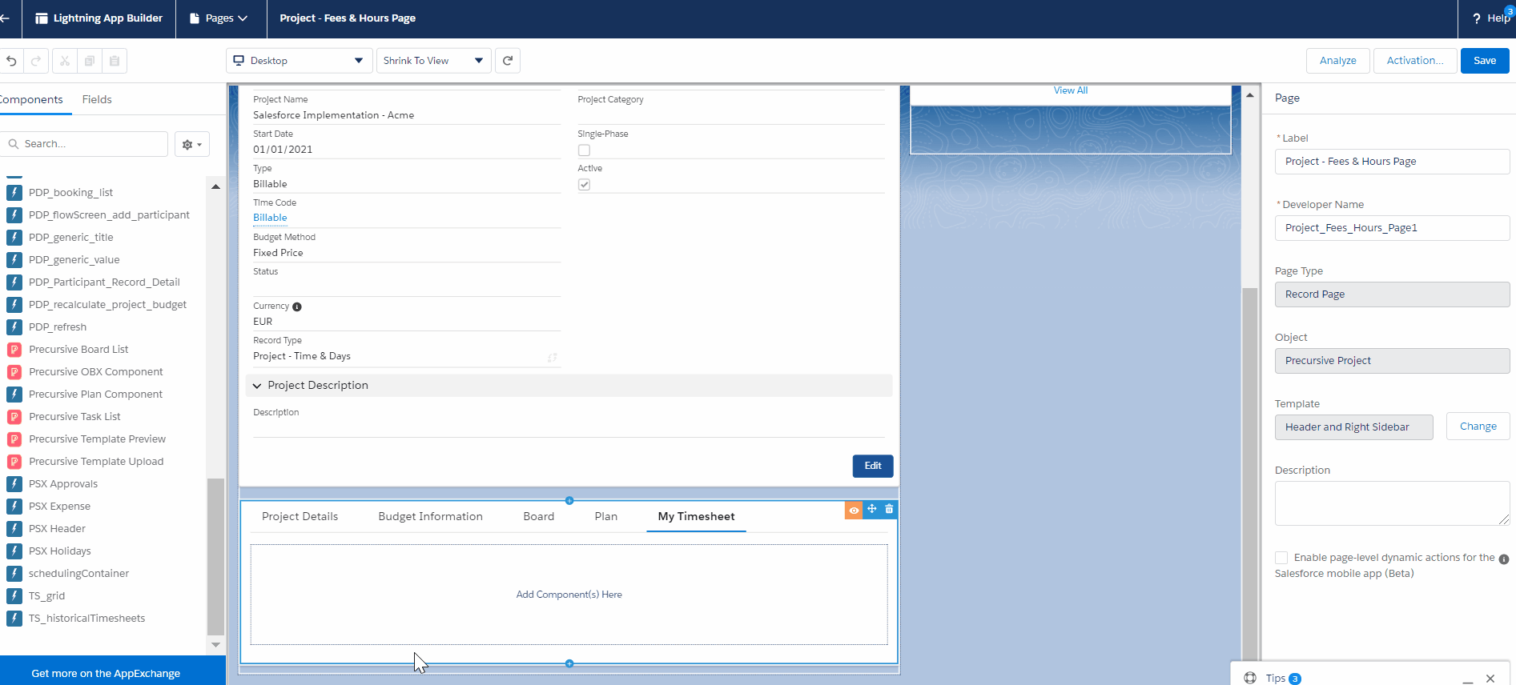Image resolution: width=1516 pixels, height=685 pixels.
Task: Click scroll down arrow in components list
Action: coord(215,644)
